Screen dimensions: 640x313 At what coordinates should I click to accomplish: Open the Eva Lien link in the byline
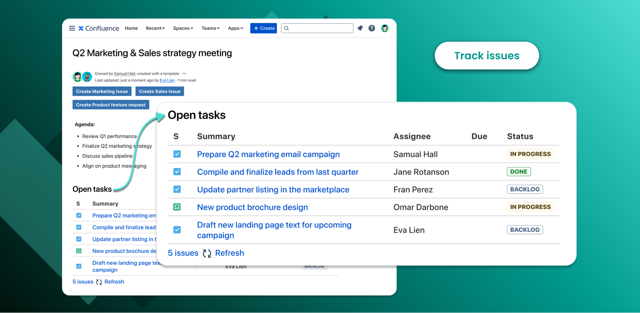point(167,80)
